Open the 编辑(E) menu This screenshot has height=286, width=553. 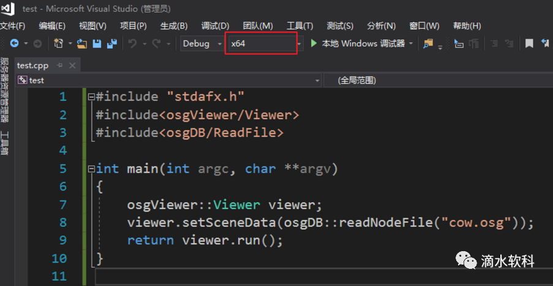click(52, 26)
